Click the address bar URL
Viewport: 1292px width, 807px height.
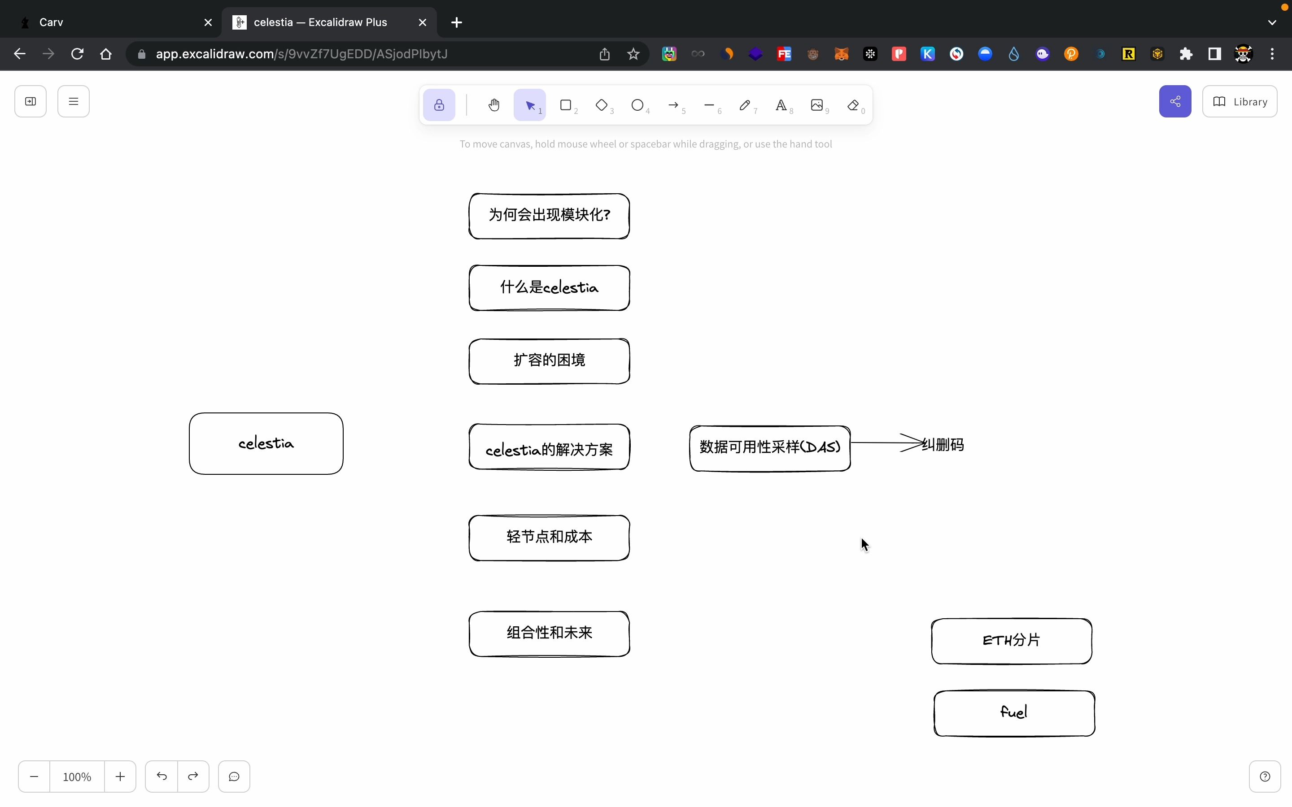click(x=301, y=54)
